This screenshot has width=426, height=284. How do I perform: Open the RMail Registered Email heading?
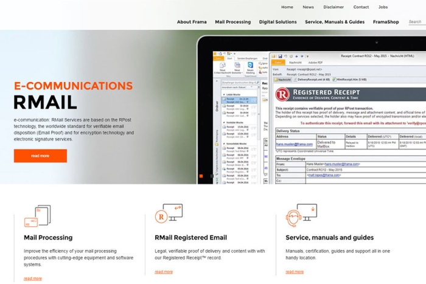(x=190, y=238)
